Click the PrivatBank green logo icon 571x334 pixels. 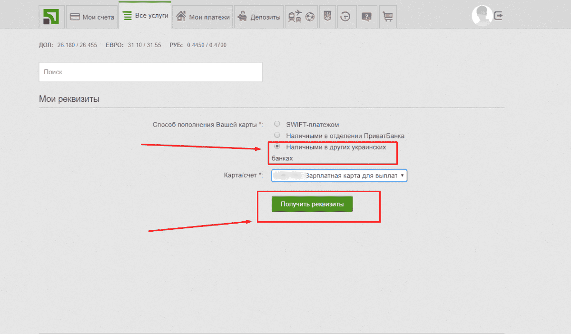tap(51, 17)
